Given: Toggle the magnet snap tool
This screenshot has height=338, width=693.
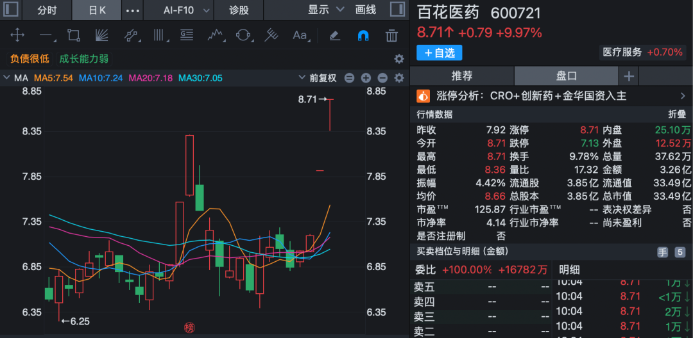Looking at the screenshot, I should [x=363, y=35].
